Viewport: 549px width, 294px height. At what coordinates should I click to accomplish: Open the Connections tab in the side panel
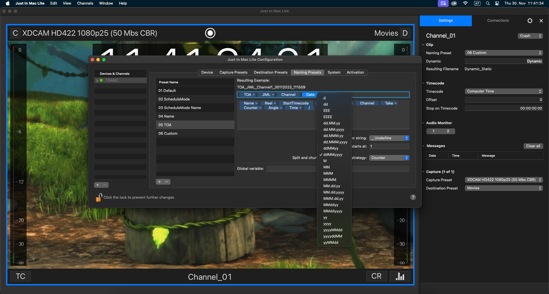click(x=498, y=21)
